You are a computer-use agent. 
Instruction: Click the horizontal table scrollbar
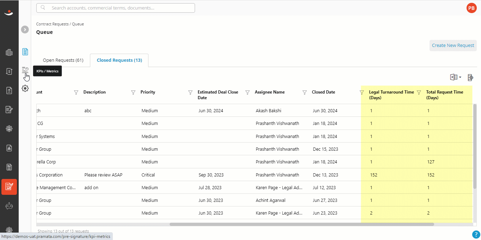coord(302,224)
